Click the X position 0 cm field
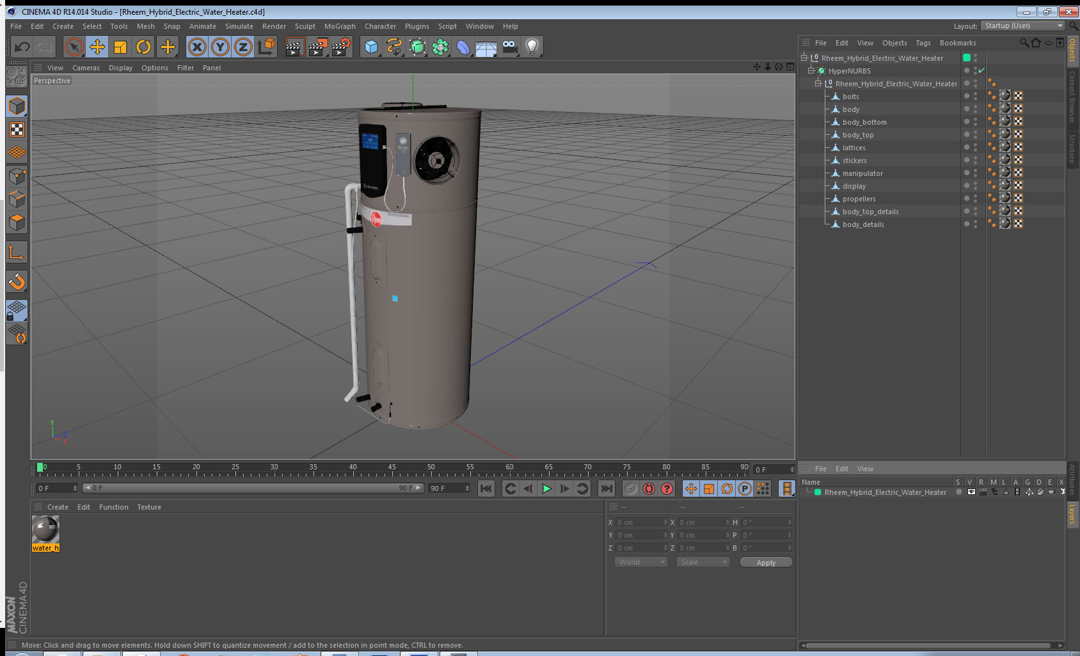Screen dimensions: 1080x656 point(642,522)
